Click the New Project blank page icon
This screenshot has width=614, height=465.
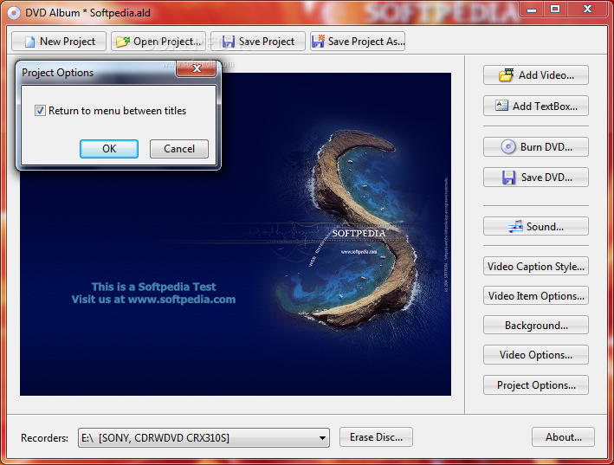(29, 42)
